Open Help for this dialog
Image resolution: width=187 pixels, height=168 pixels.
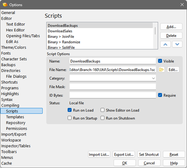[174, 163]
